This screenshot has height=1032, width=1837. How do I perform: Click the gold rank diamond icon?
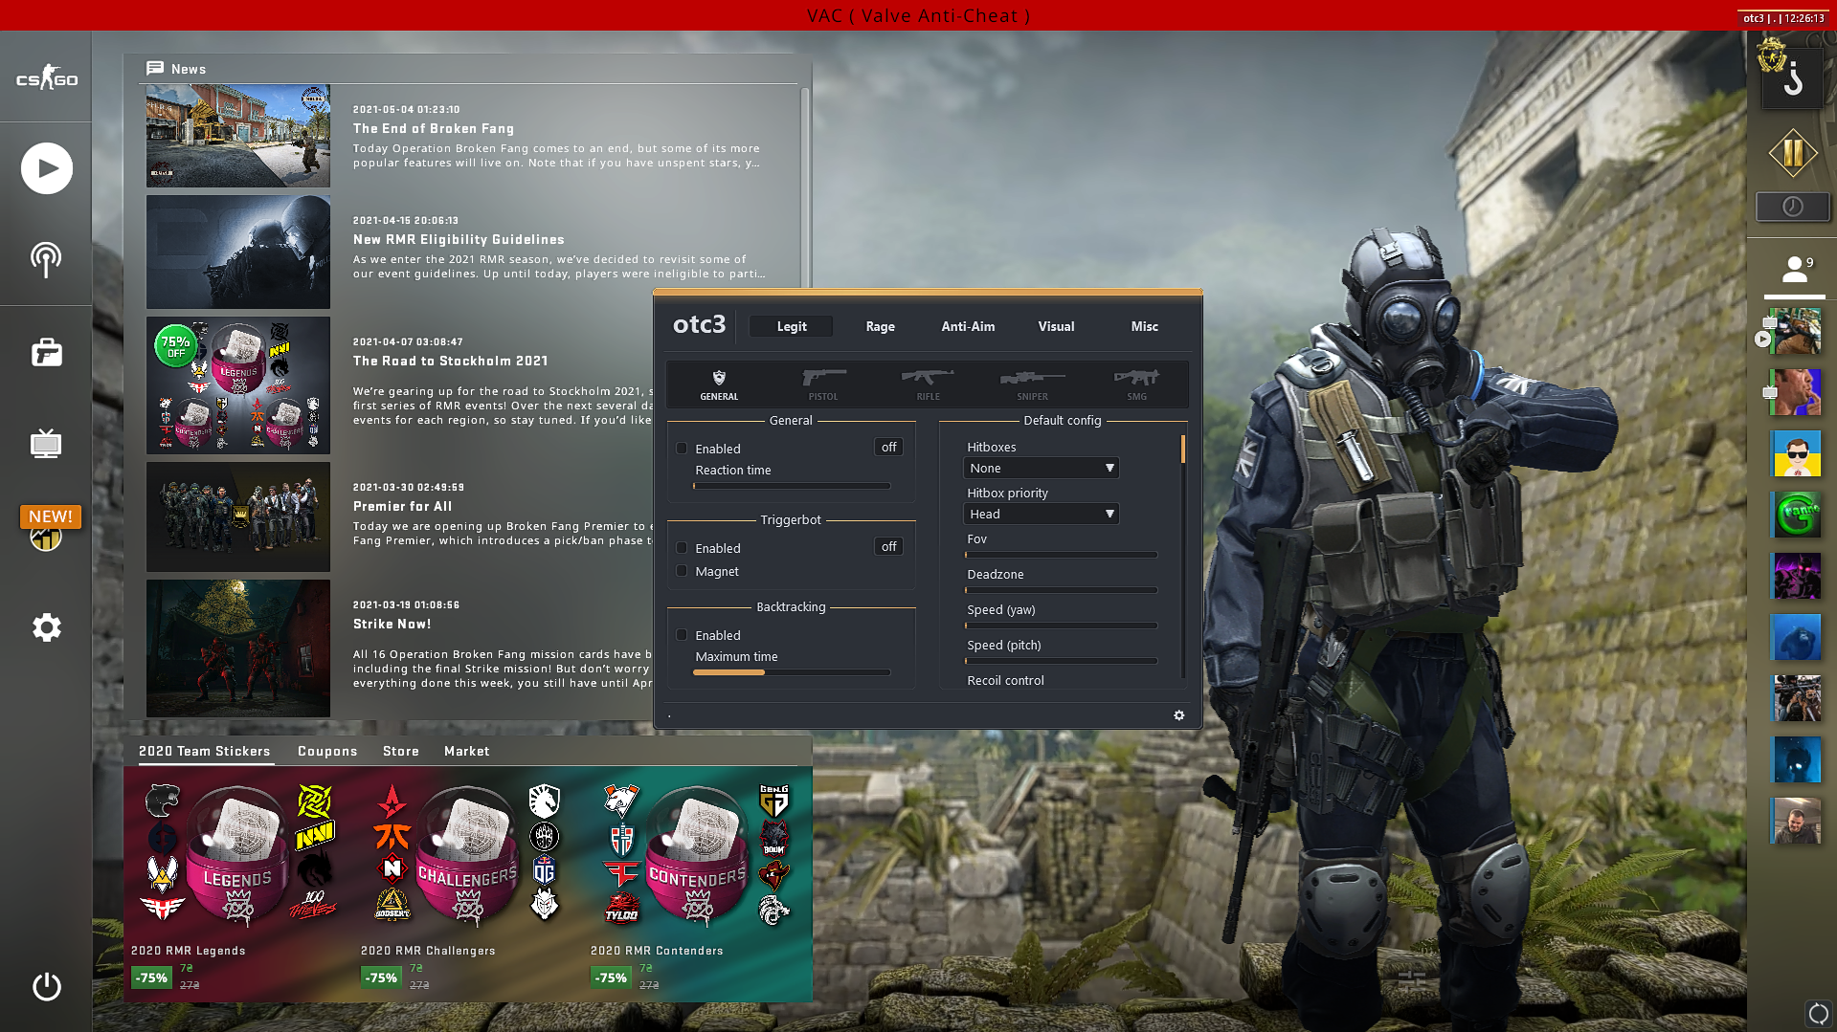1793,153
